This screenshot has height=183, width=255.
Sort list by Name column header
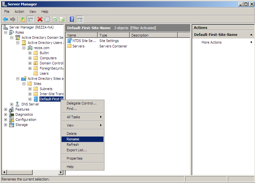(82, 35)
